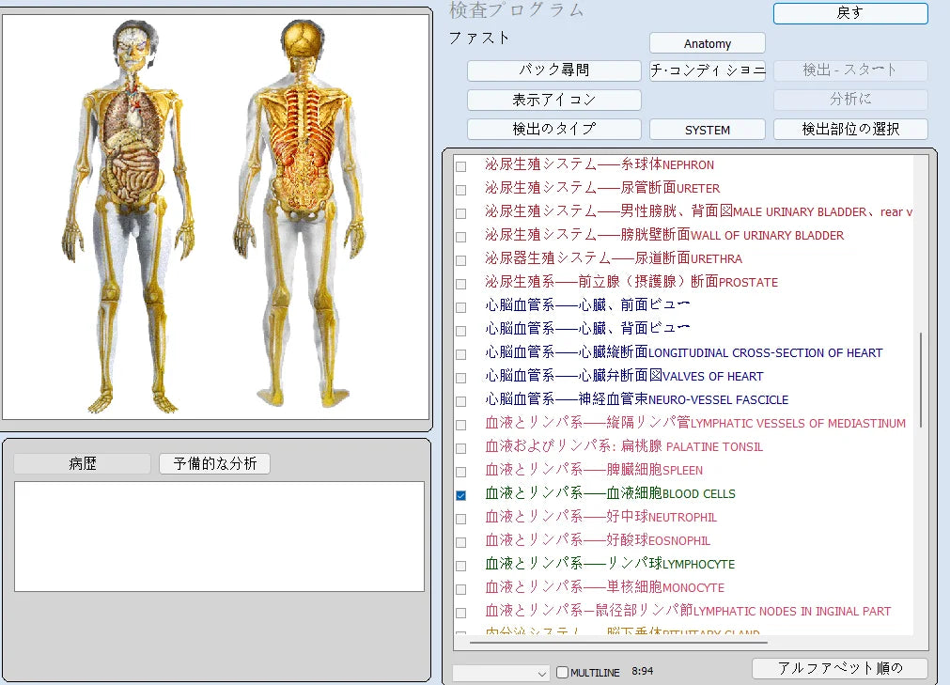Check the NEPHRON checkbox
The image size is (950, 685).
[x=460, y=166]
